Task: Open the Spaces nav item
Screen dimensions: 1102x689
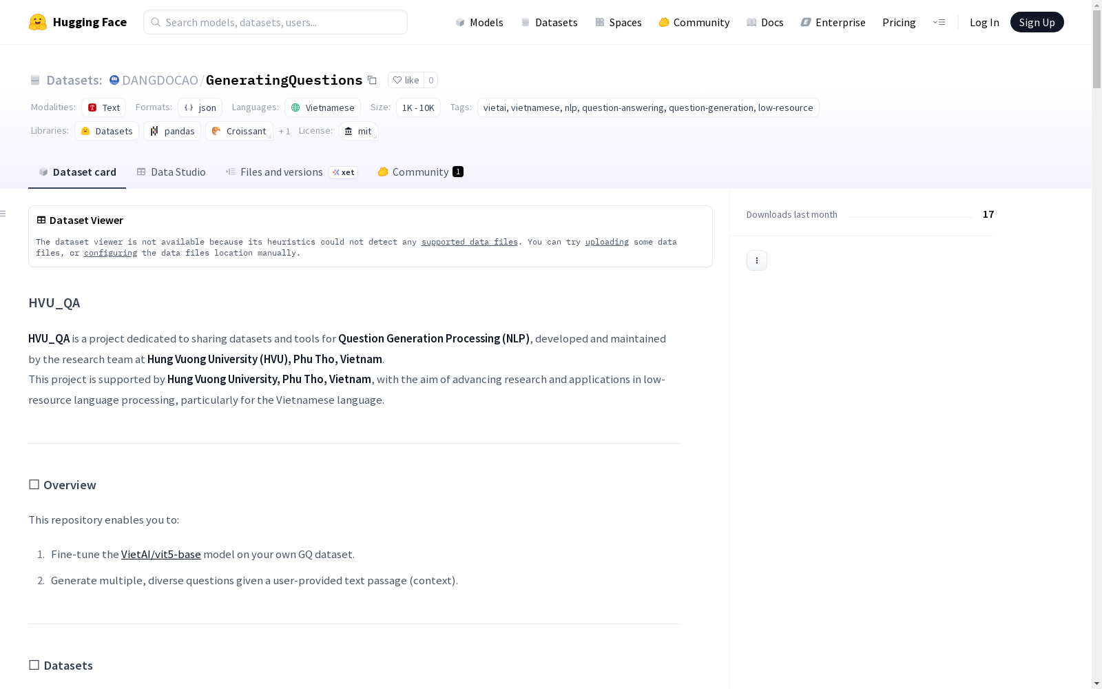Action: [x=618, y=22]
